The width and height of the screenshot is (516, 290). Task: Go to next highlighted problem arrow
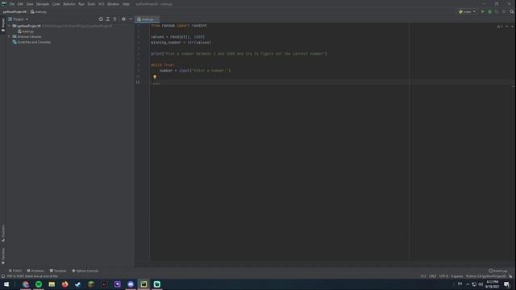point(512,27)
